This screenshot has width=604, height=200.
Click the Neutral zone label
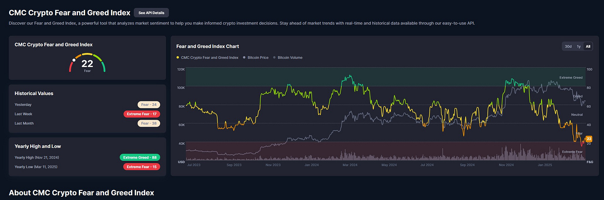pyautogui.click(x=577, y=114)
